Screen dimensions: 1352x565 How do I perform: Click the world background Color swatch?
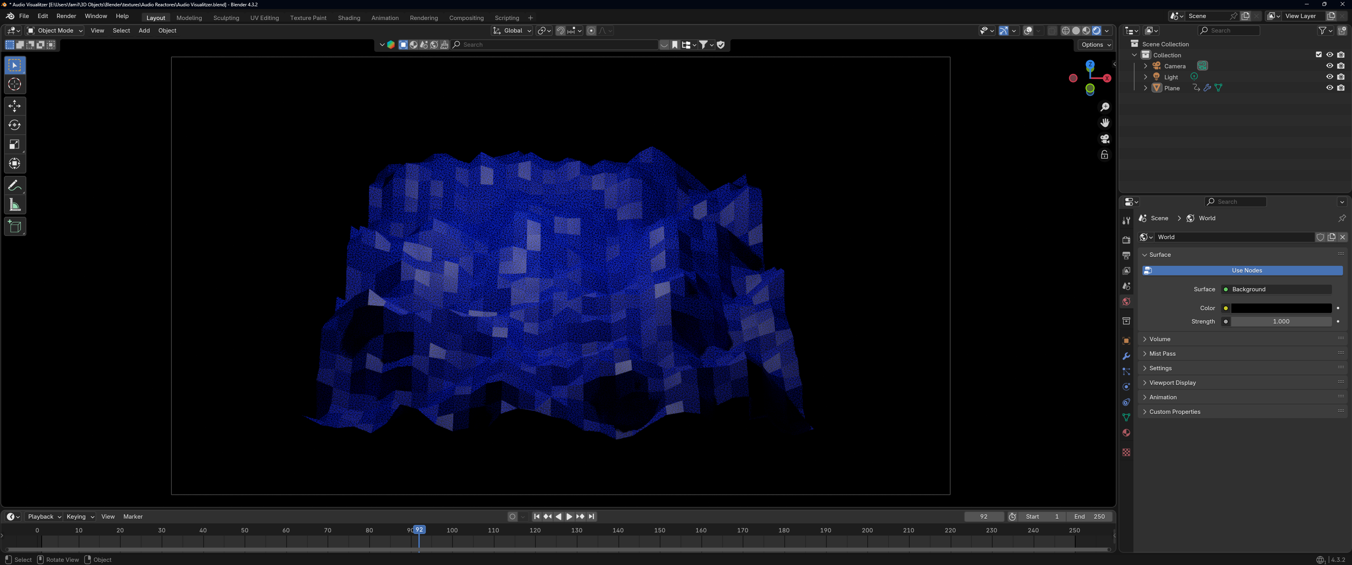pos(1280,308)
